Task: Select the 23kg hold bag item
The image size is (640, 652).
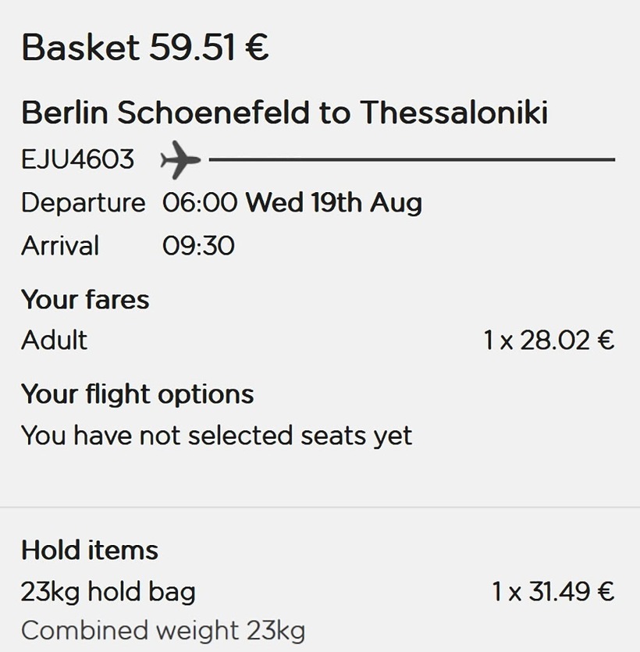Action: click(x=108, y=592)
